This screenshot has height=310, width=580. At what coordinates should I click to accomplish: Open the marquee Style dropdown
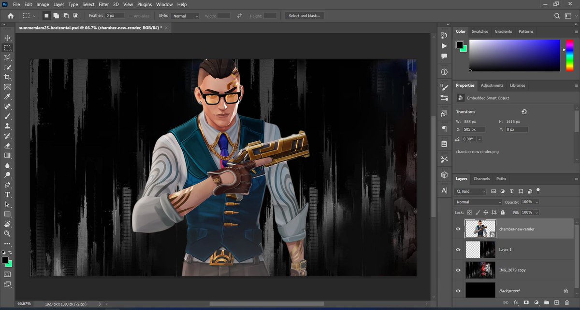[186, 16]
